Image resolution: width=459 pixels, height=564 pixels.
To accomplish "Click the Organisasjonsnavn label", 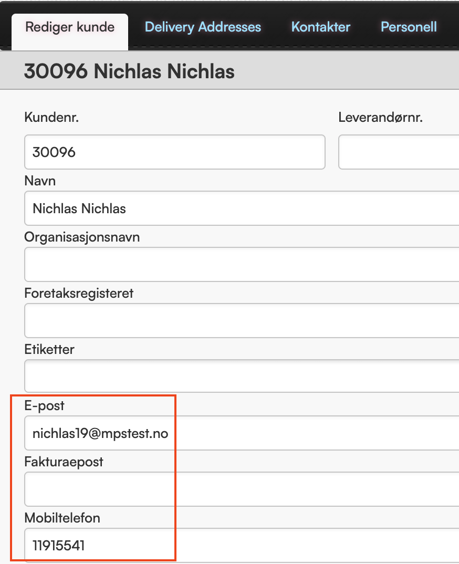I will 82,237.
